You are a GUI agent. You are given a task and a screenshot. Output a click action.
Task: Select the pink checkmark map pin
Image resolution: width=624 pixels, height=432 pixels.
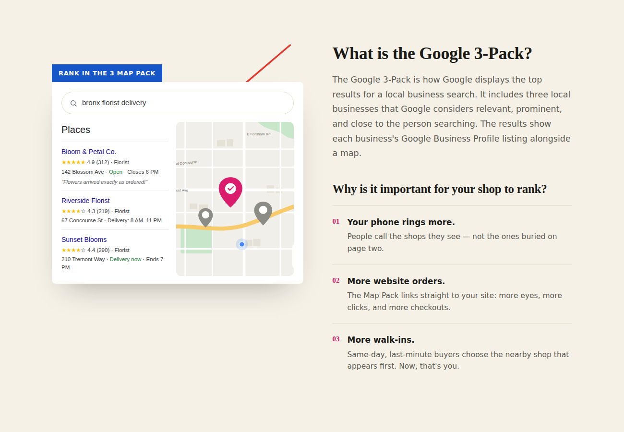click(x=230, y=192)
